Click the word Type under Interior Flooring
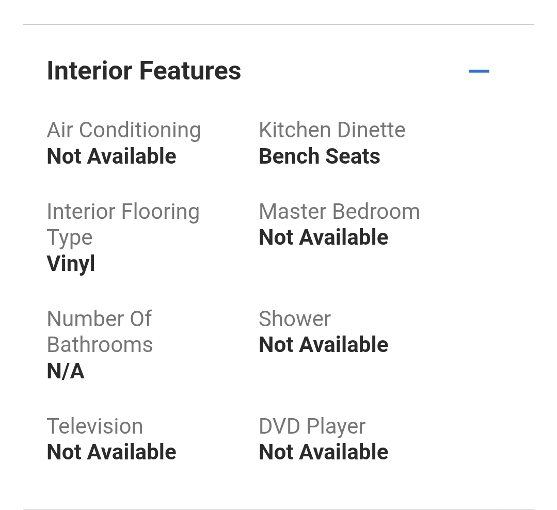557x510 pixels. tap(70, 237)
